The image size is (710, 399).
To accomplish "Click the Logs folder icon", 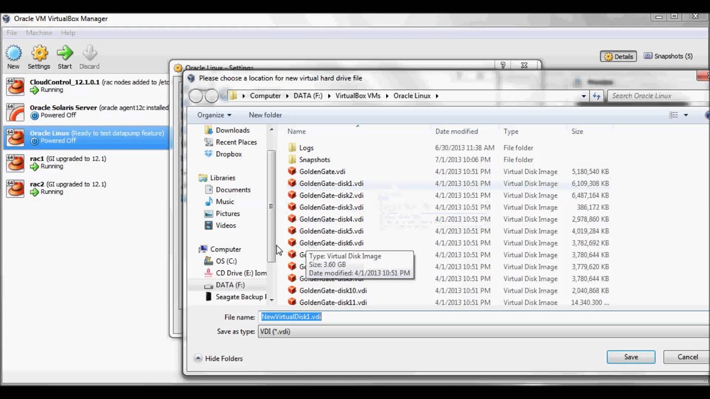I will coord(292,148).
